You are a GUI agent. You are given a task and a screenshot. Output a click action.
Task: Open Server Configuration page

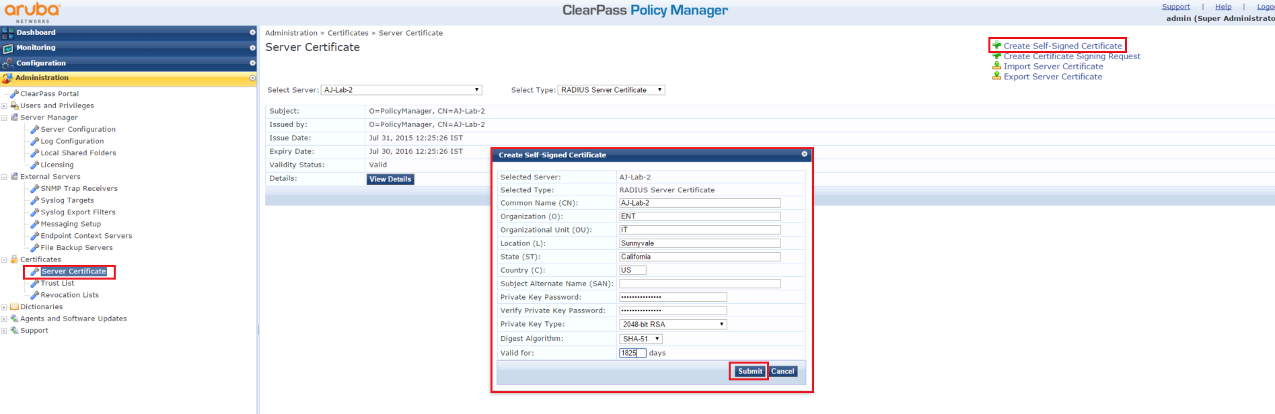pos(78,130)
